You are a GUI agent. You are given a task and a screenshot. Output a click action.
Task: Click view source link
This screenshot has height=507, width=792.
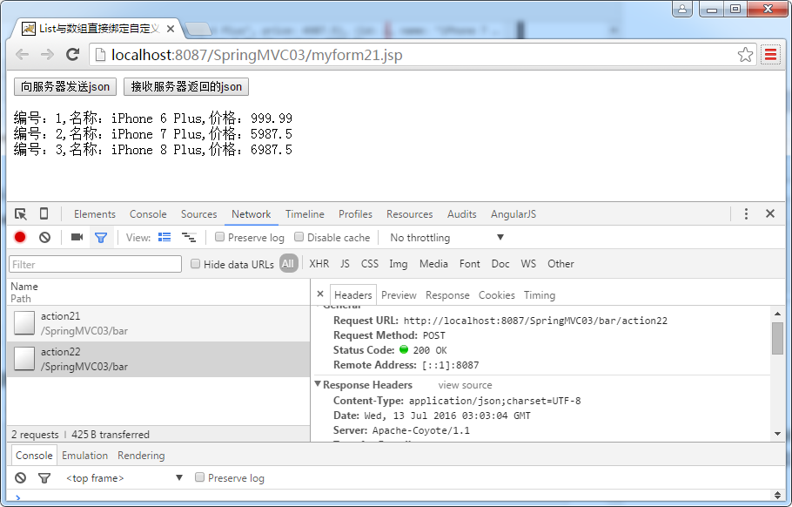tap(465, 385)
